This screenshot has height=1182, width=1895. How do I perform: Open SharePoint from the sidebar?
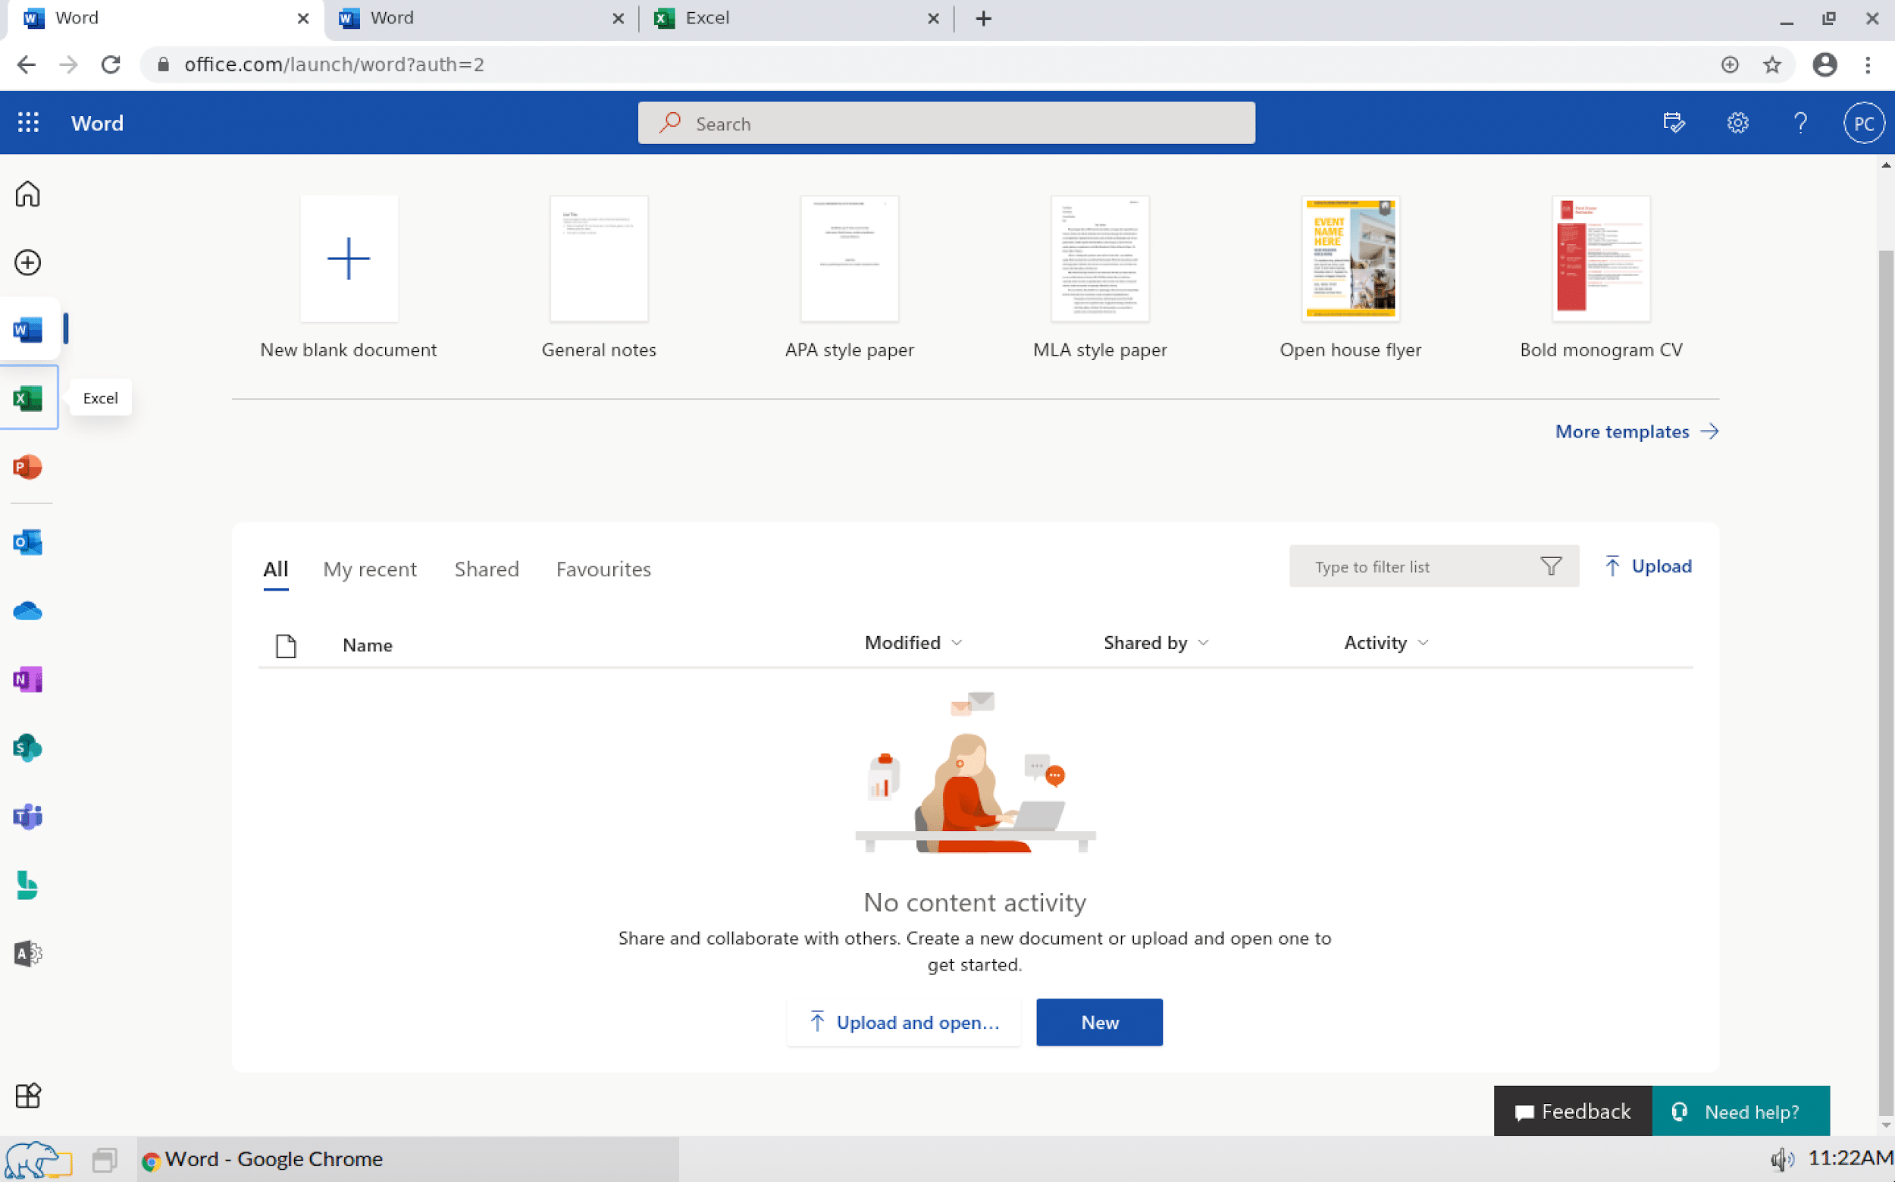28,748
